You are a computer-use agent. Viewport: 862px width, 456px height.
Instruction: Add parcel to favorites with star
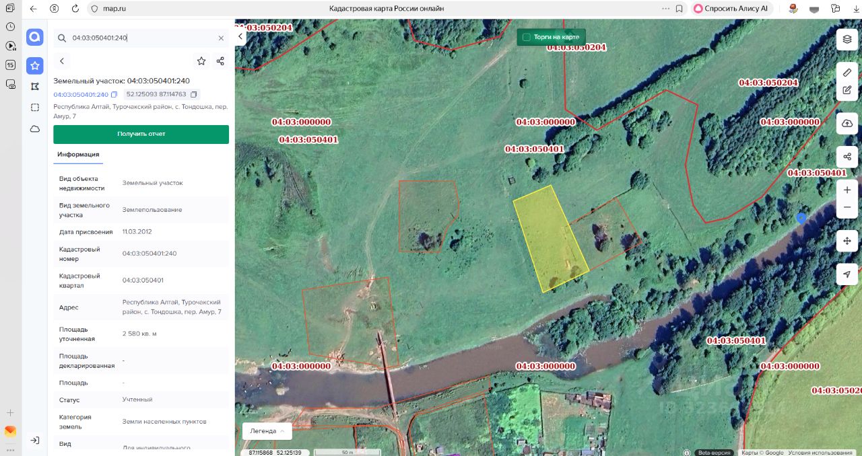pyautogui.click(x=201, y=61)
